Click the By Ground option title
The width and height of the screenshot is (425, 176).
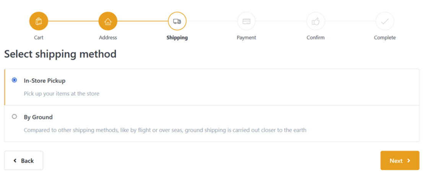tap(38, 117)
